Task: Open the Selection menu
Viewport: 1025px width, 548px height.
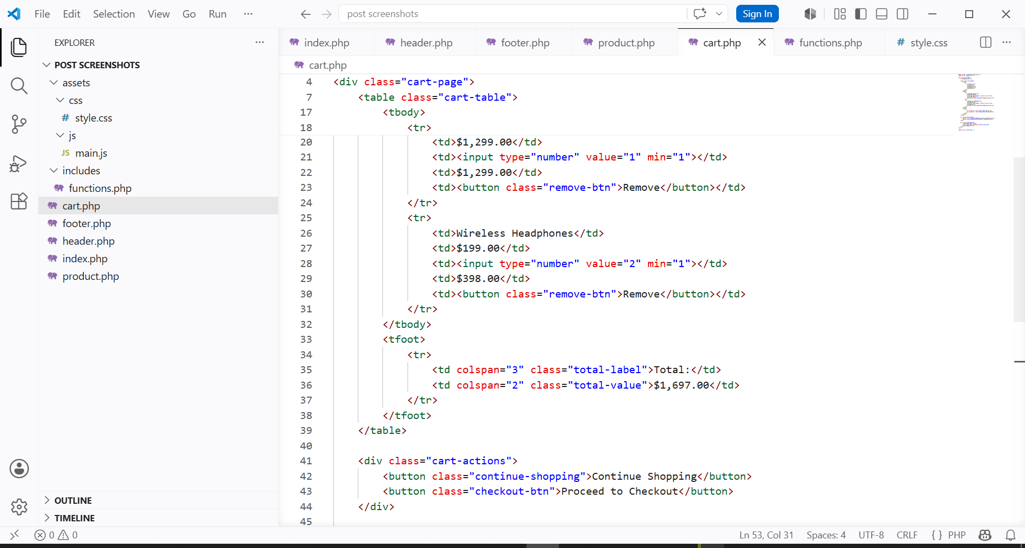Action: [114, 14]
